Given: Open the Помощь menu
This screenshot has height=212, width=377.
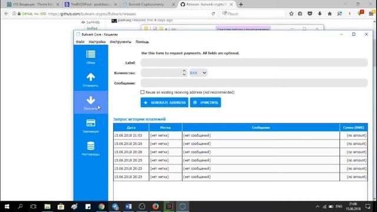Looking at the screenshot, I should coord(142,42).
